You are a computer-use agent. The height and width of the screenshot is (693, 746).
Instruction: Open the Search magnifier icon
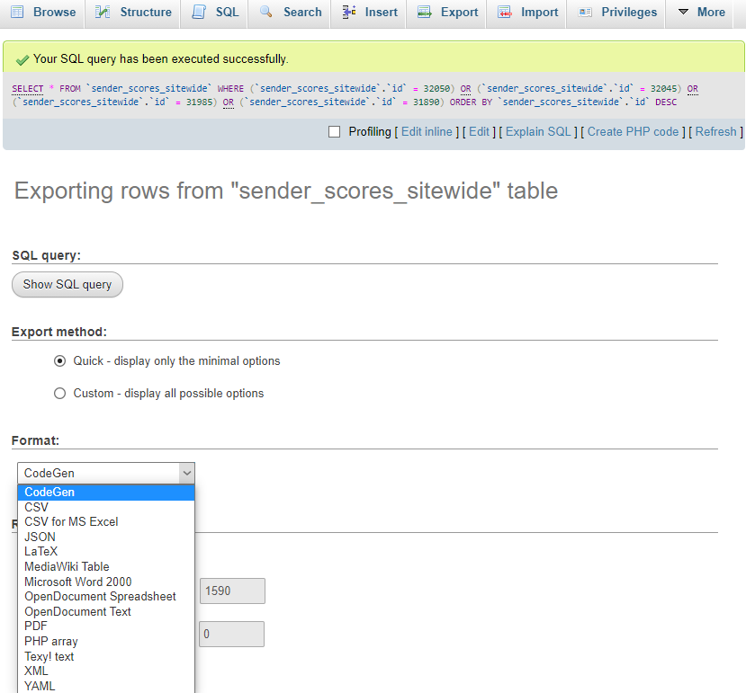click(x=265, y=13)
